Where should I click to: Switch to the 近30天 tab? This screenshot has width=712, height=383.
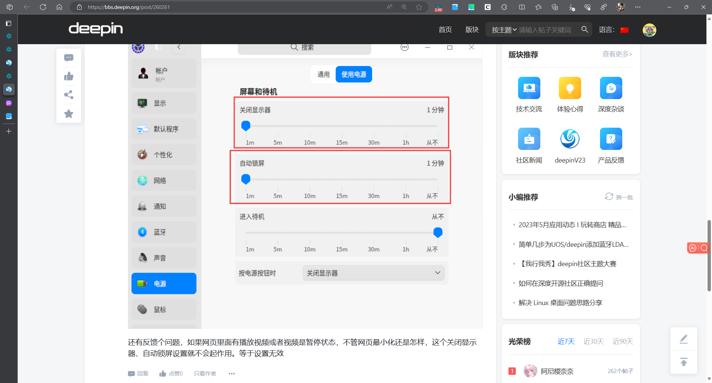coord(593,341)
